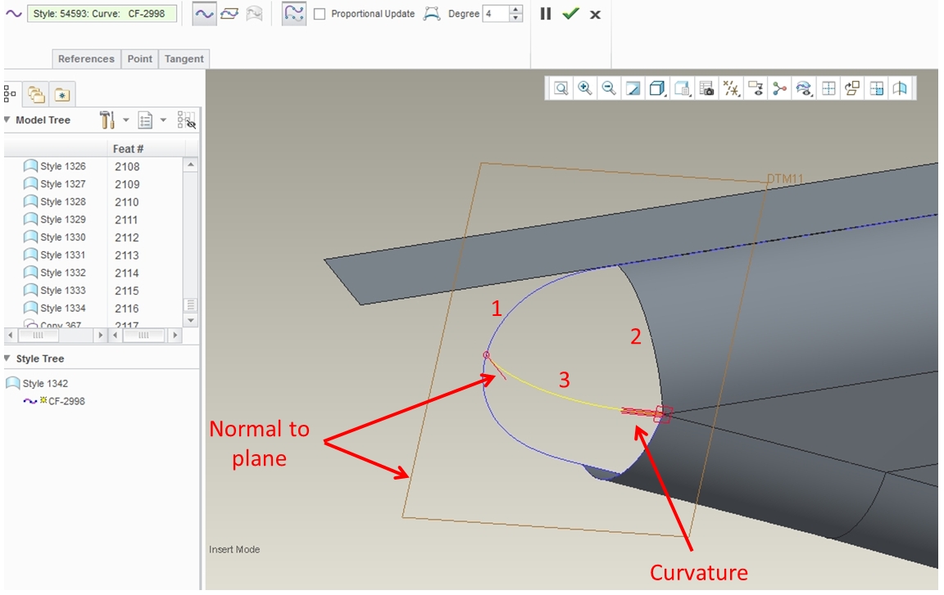Image resolution: width=944 pixels, height=595 pixels.
Task: Open the Tangent tab
Action: coord(184,59)
